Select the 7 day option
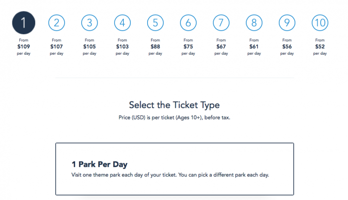The image size is (348, 200). (221, 22)
